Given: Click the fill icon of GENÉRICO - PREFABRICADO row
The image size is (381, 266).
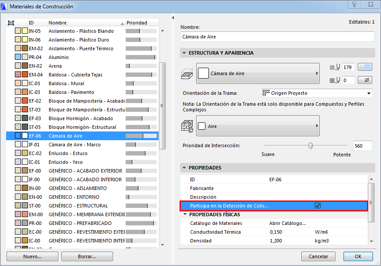Looking at the screenshot, I should 18,223.
